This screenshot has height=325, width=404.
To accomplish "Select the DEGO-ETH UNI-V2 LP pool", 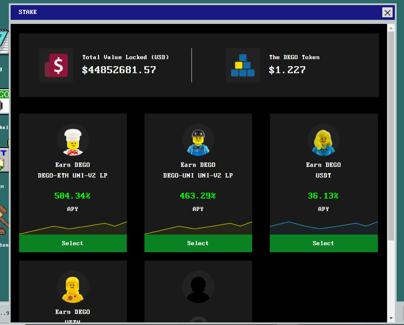I will tap(73, 243).
